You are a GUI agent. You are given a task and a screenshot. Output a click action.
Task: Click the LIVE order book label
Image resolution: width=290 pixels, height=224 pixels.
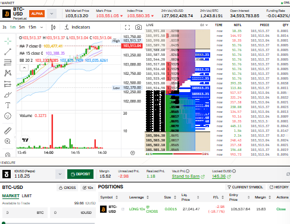coord(149,25)
